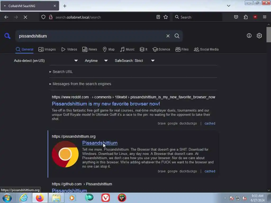271x203 pixels.
Task: Click the SearXNG magnifier logo
Action: (x=7, y=36)
